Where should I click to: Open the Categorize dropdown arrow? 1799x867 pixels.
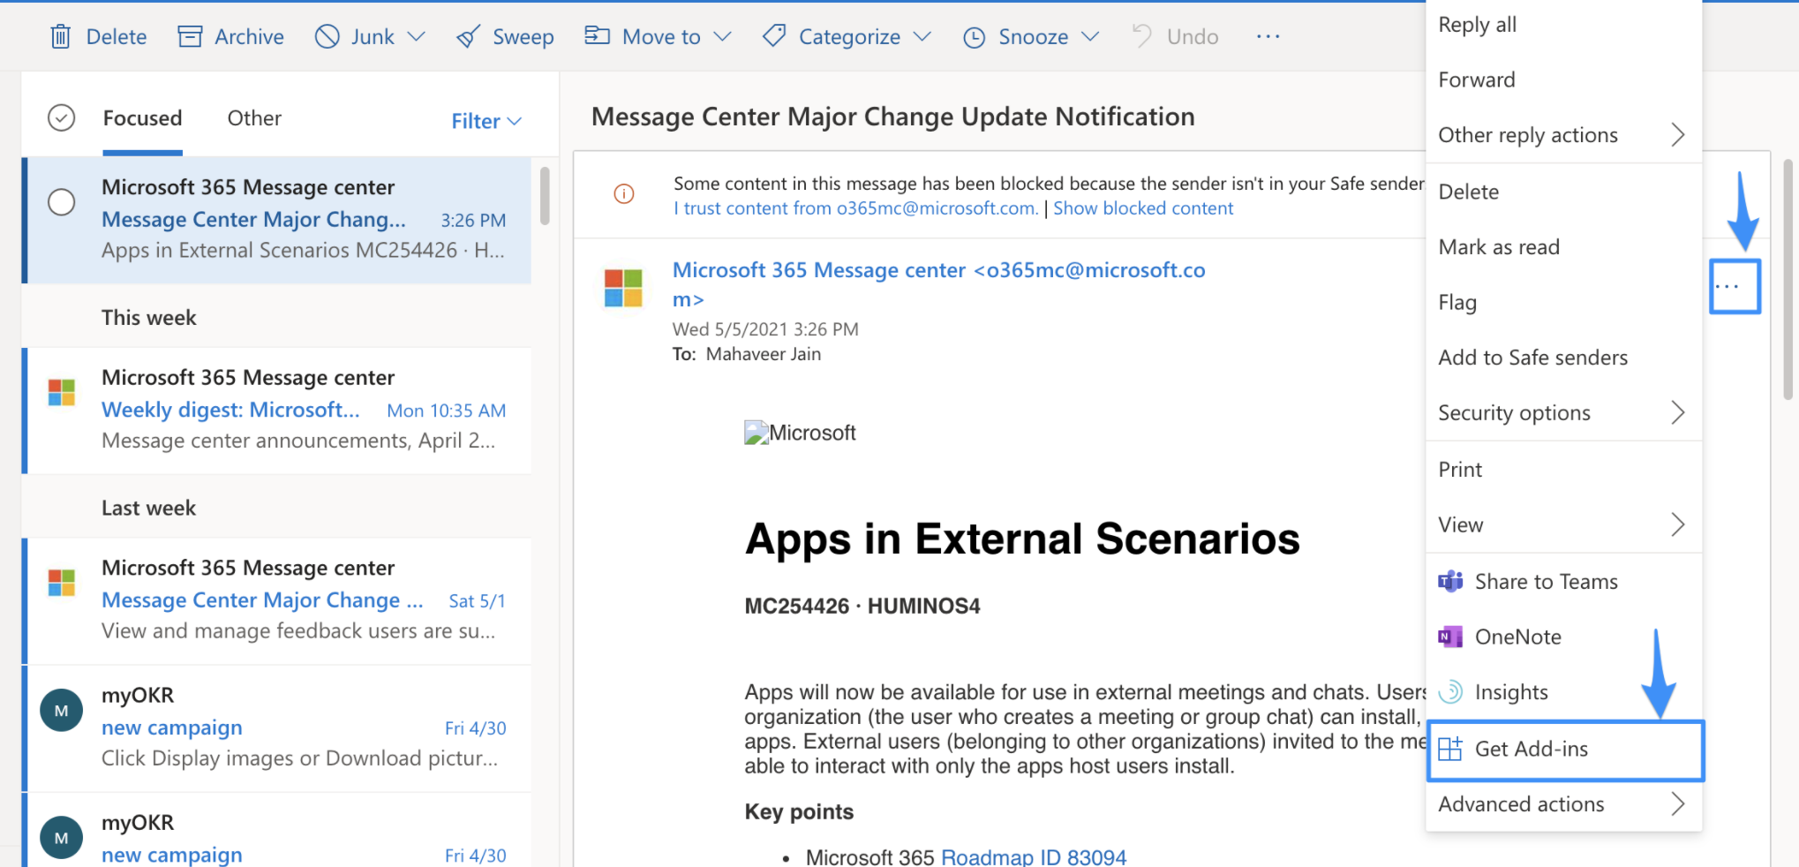point(922,37)
